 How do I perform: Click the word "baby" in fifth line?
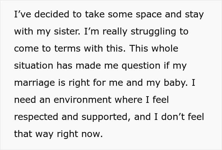[x=175, y=83]
